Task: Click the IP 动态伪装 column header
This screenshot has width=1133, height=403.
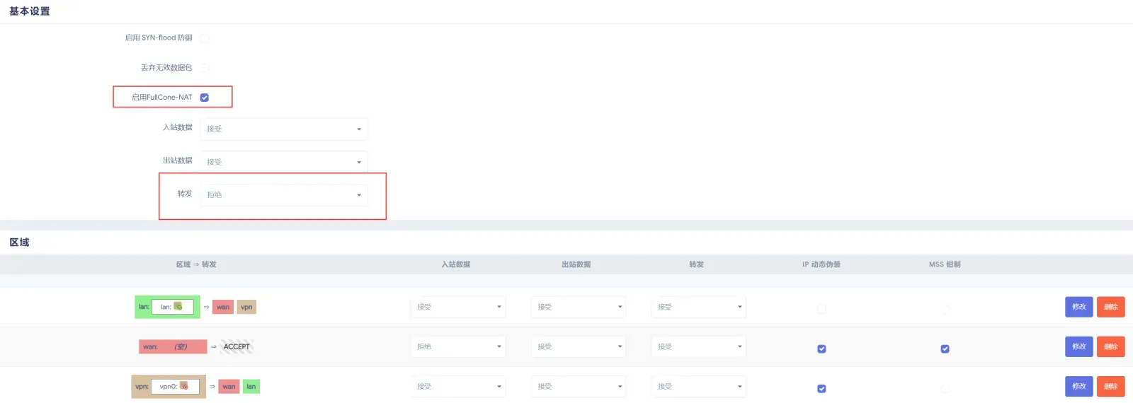Action: coord(821,264)
